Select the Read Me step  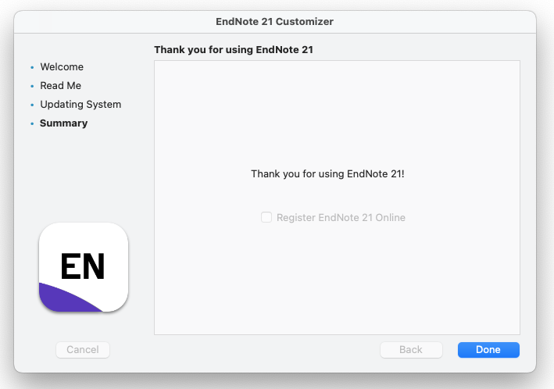[60, 85]
